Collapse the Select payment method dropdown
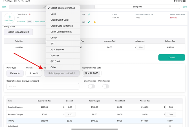Image resolution: width=189 pixels, height=130 pixels. click(x=61, y=73)
